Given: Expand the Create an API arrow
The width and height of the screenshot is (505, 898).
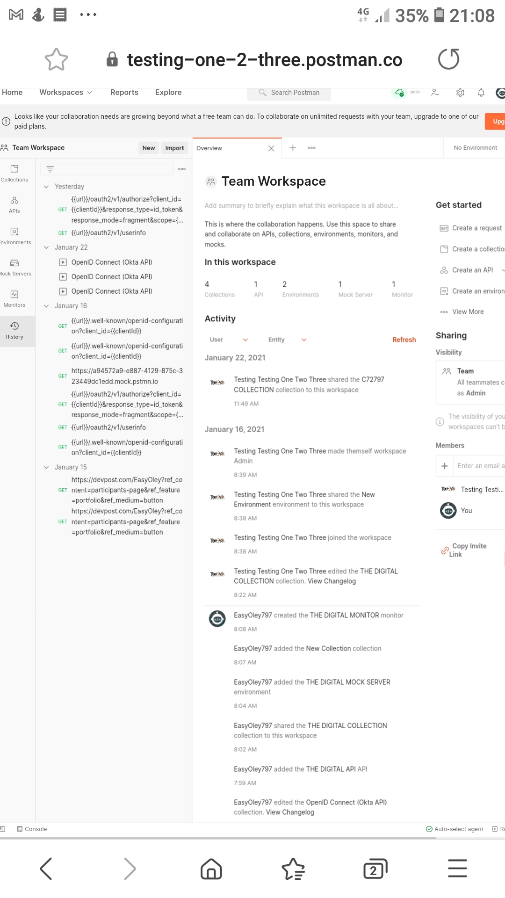Looking at the screenshot, I should tap(503, 270).
